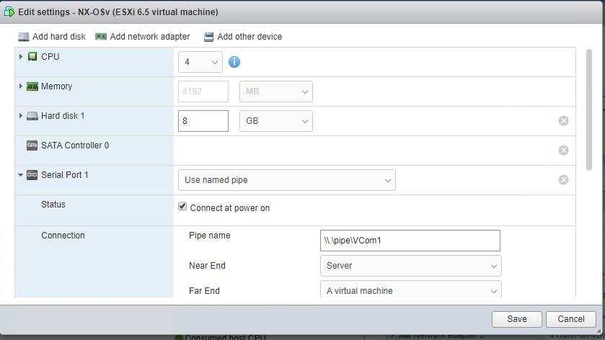Remove Hard disk 1 with its X icon

[563, 121]
